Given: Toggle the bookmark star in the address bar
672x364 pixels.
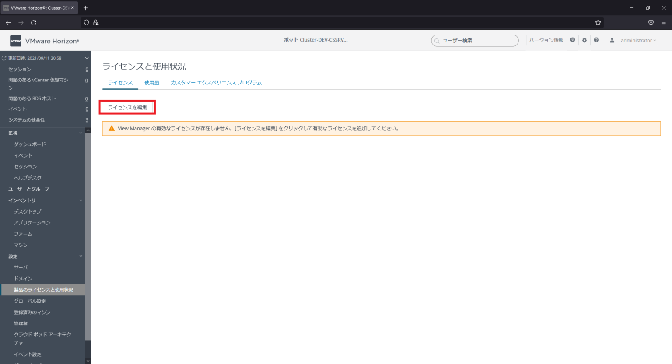Looking at the screenshot, I should [598, 22].
